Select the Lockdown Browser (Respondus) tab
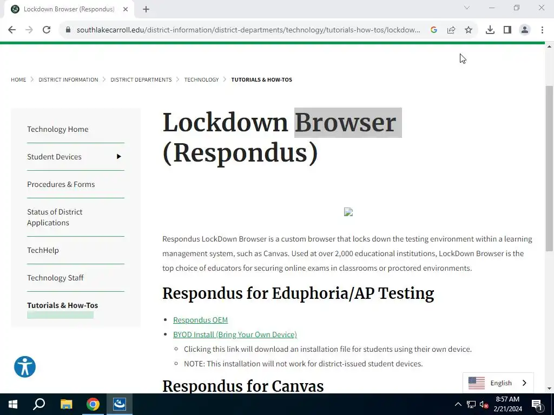 click(69, 9)
